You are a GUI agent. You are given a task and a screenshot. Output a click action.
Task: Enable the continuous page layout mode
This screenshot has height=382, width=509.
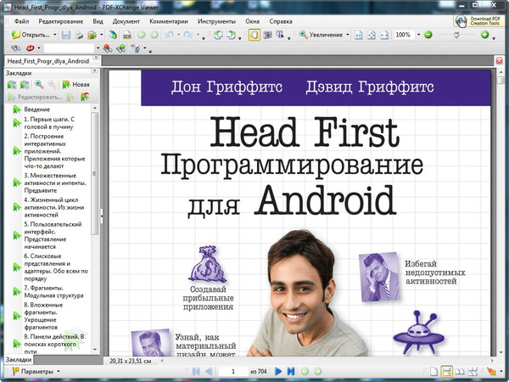445,372
